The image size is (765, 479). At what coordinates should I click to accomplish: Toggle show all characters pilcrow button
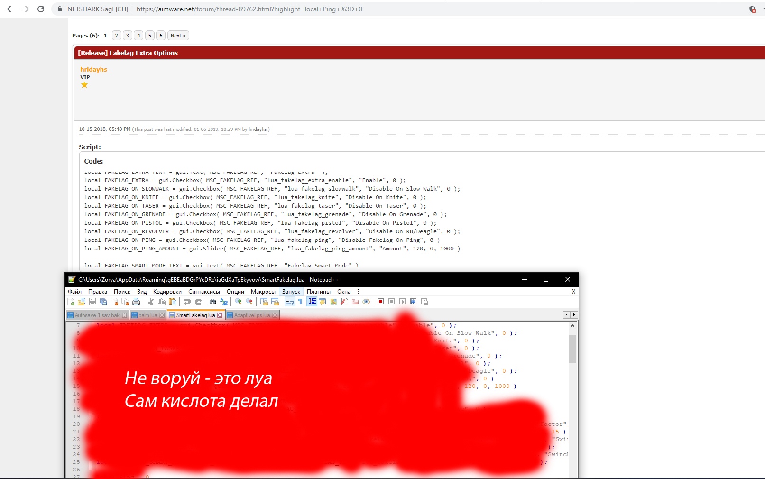pos(300,302)
